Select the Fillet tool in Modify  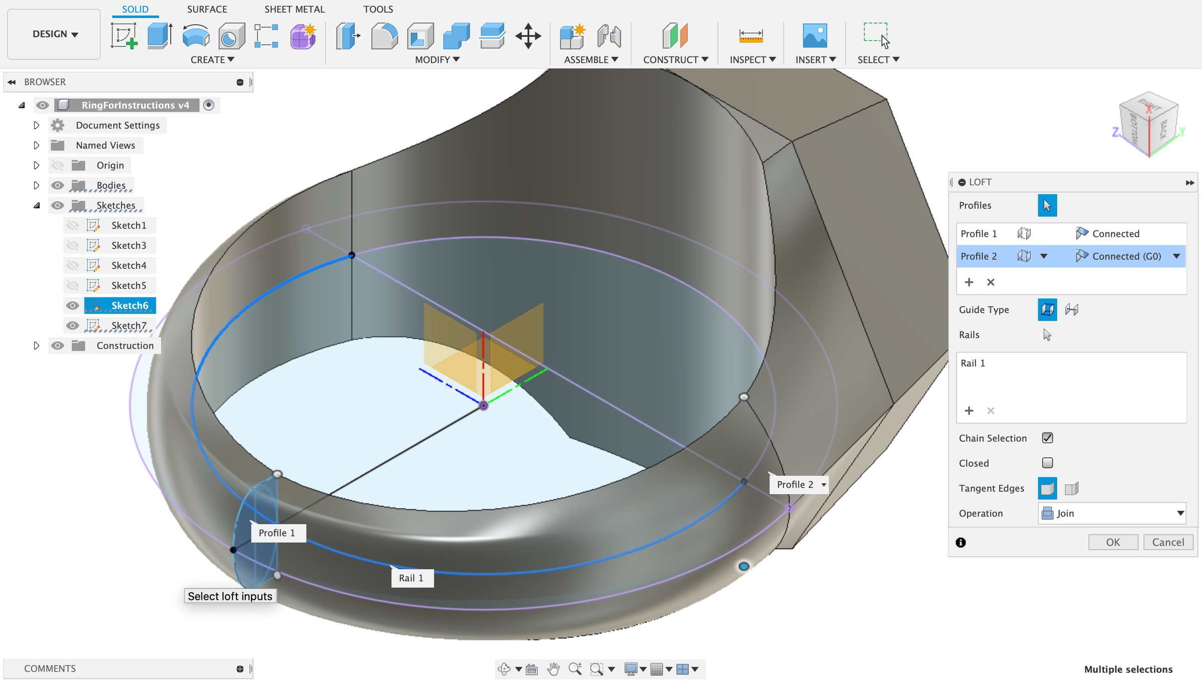(384, 35)
